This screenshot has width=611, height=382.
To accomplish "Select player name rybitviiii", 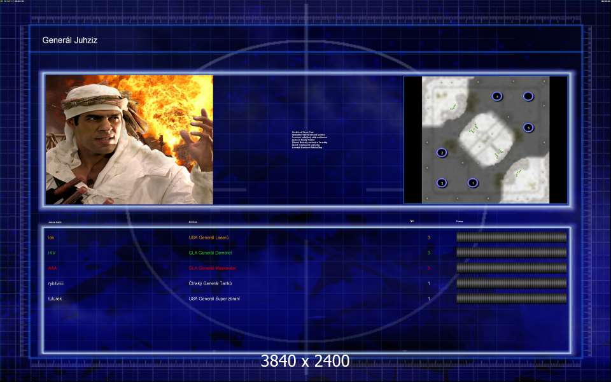I will 56,283.
